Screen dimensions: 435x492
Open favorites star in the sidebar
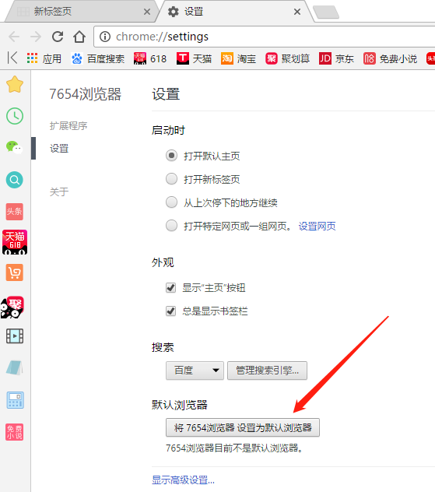click(x=15, y=84)
